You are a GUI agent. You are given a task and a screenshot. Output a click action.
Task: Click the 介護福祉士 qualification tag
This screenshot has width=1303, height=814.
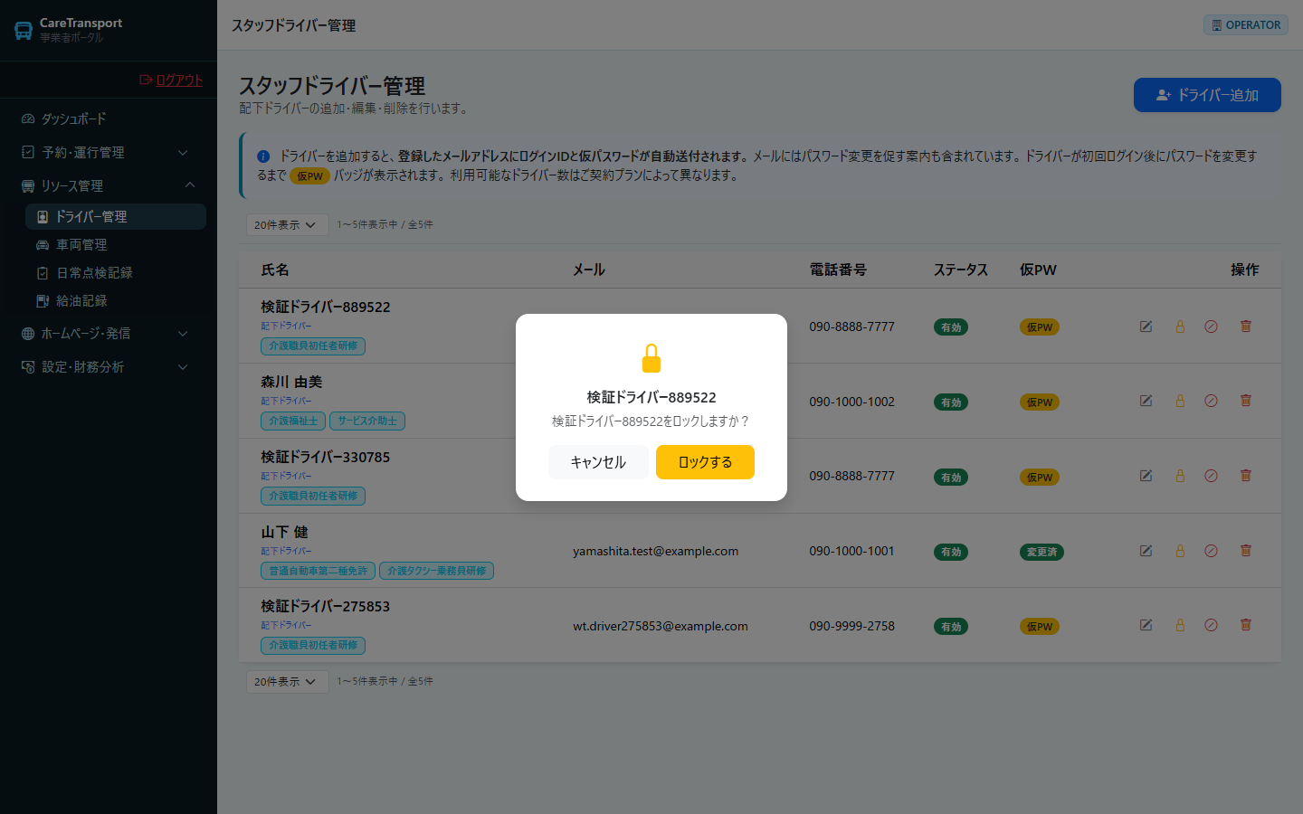pyautogui.click(x=293, y=421)
